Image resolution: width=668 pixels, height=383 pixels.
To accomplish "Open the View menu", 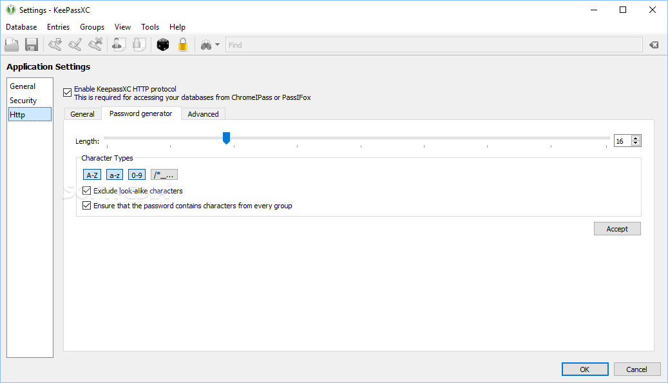I will (x=122, y=27).
